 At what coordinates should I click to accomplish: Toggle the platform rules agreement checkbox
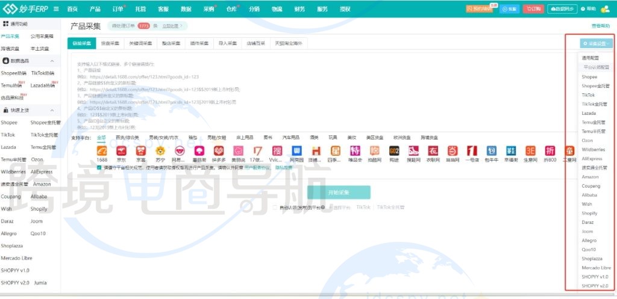99,167
